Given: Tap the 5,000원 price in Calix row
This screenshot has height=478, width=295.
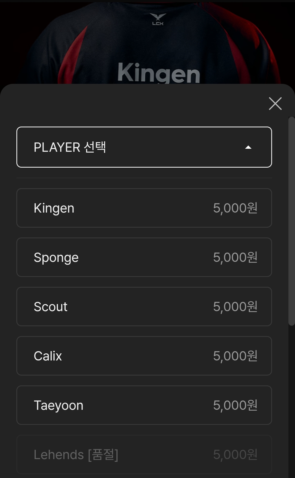Looking at the screenshot, I should click(x=235, y=356).
